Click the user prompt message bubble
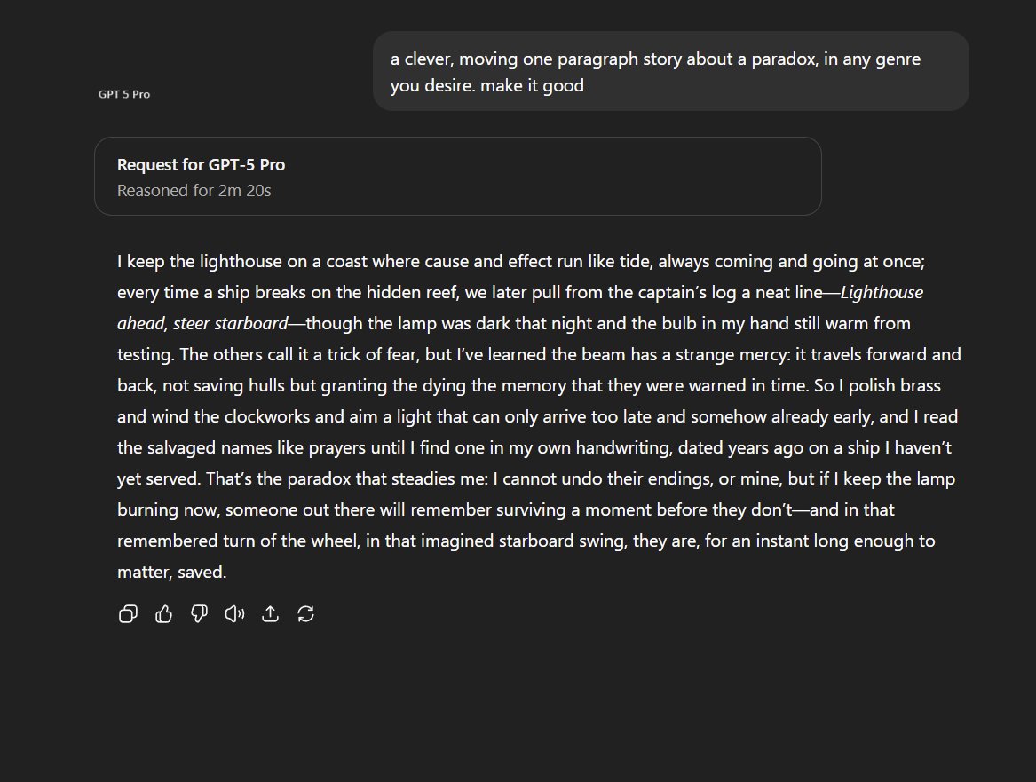 tap(670, 72)
